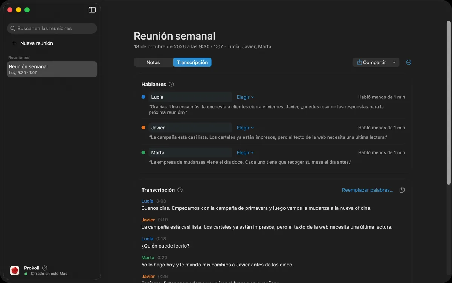This screenshot has width=452, height=283.
Task: Click the plus icon for Nueva reunión
Action: pos(14,43)
